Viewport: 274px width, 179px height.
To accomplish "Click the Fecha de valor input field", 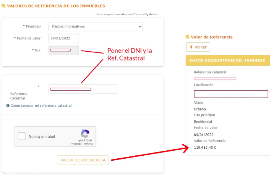I will (63, 38).
